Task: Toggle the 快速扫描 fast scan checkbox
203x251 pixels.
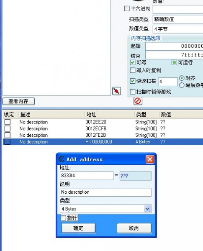Action: point(133,81)
